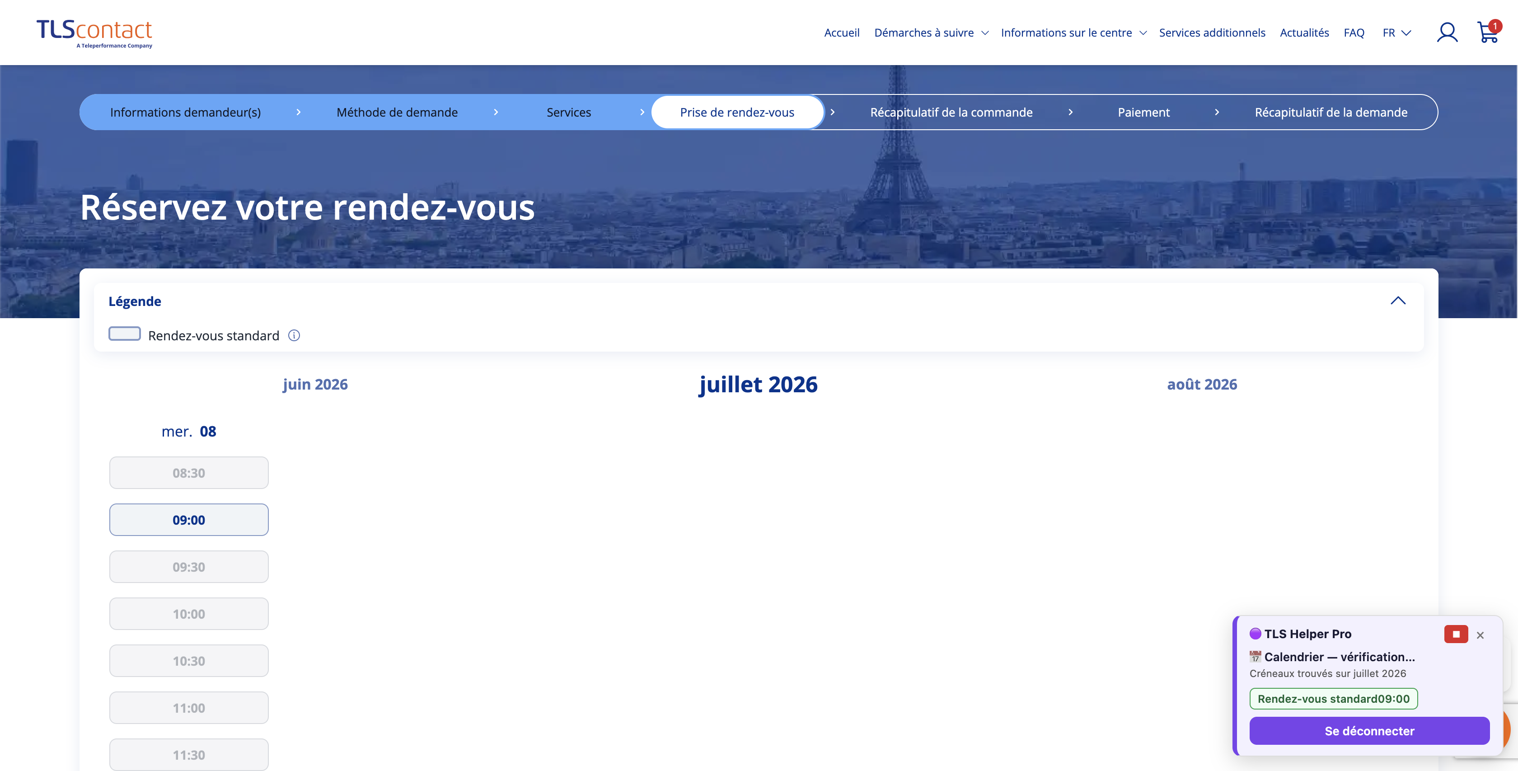Select the 10:00 time slot
Screen dimensions: 1518x771
tap(188, 614)
